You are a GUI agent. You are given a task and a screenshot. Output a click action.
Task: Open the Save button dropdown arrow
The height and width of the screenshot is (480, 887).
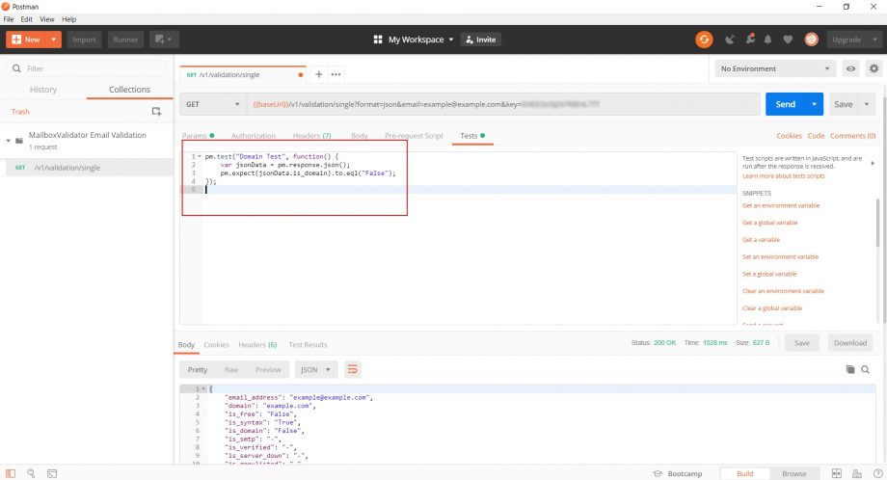pyautogui.click(x=866, y=104)
